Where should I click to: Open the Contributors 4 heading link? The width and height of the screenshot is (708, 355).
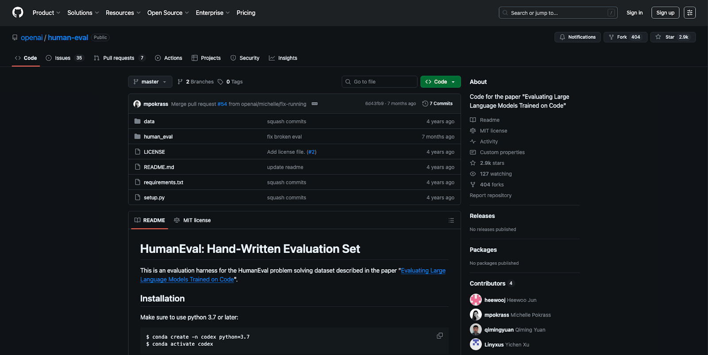[x=492, y=283]
